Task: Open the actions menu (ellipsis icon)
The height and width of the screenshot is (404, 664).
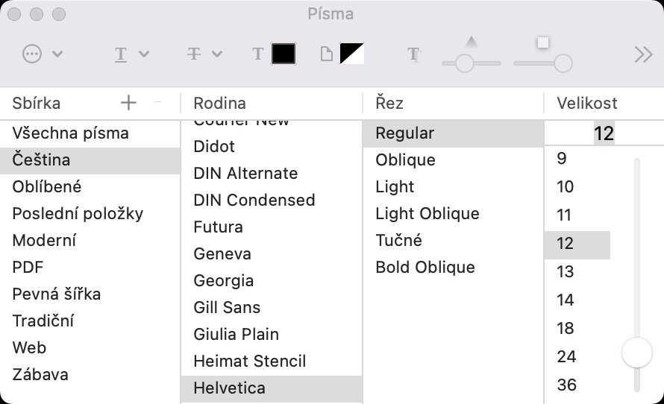Action: (x=41, y=54)
